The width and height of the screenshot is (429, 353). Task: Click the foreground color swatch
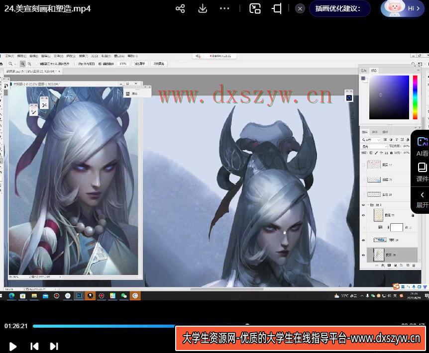tap(363, 79)
